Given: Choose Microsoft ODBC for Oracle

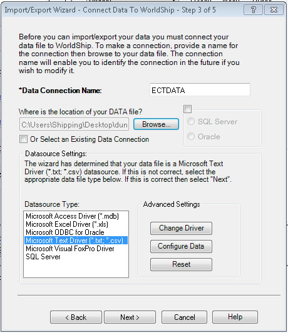Looking at the screenshot, I should coord(65,232).
